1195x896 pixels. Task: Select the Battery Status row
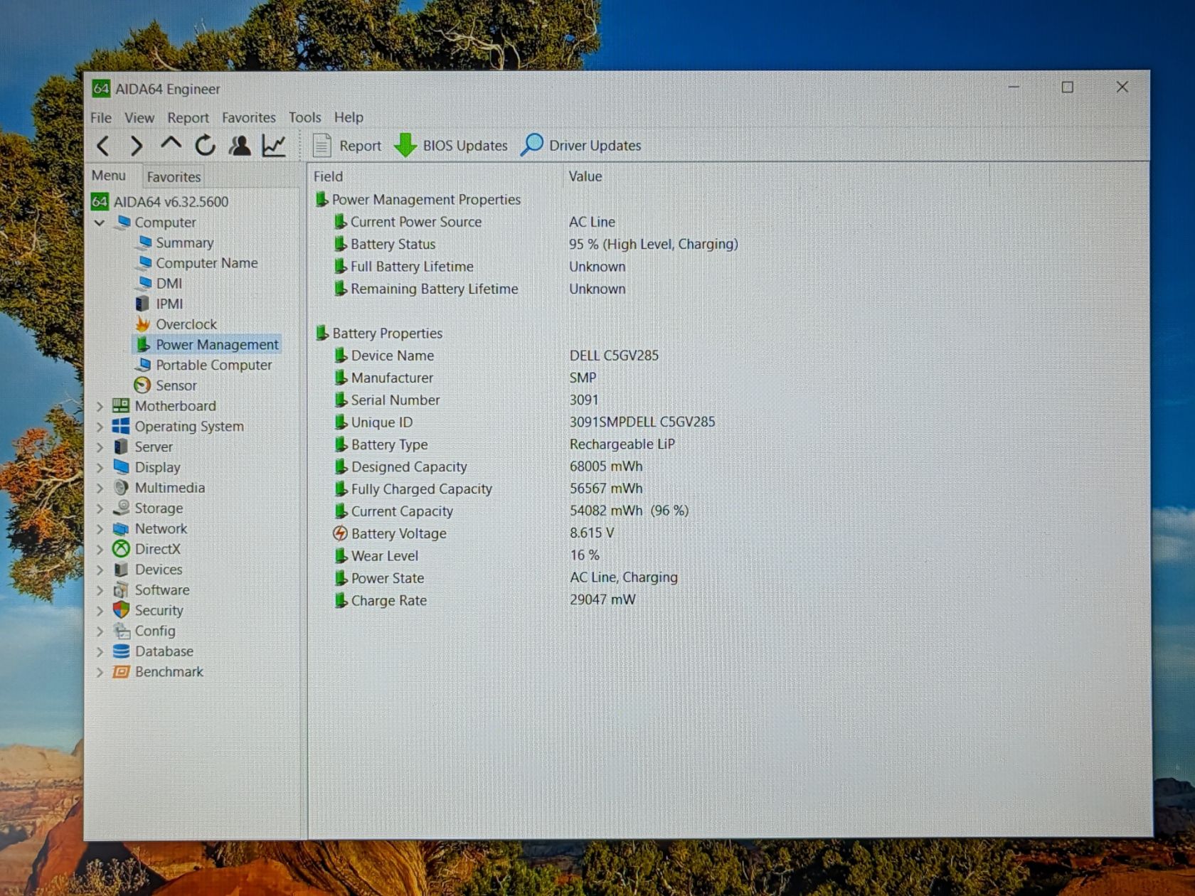[536, 244]
